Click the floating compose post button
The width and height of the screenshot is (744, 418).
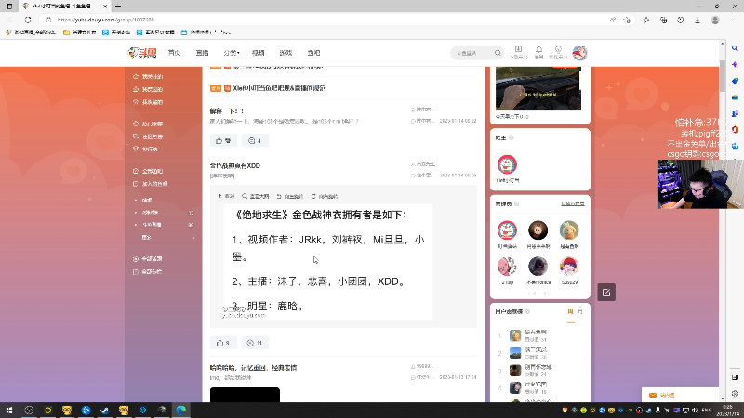(606, 293)
